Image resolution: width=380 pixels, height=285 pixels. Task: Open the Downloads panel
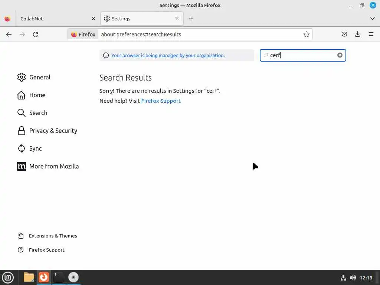point(357,34)
